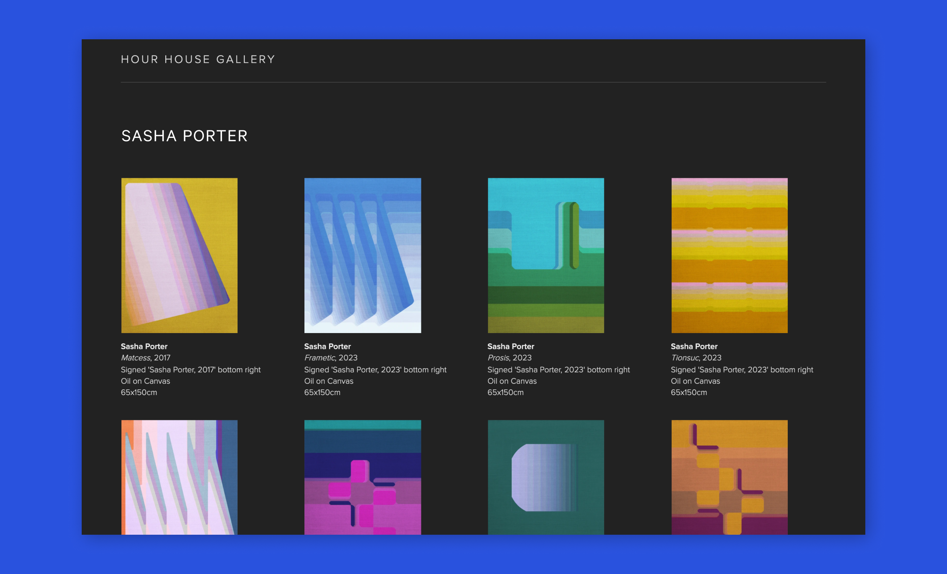Viewport: 947px width, 574px height.
Task: Click the dark green gradient shape artwork thumbnail
Action: pyautogui.click(x=546, y=477)
